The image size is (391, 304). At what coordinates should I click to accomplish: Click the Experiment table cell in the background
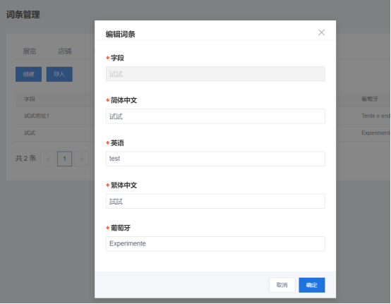coord(375,133)
